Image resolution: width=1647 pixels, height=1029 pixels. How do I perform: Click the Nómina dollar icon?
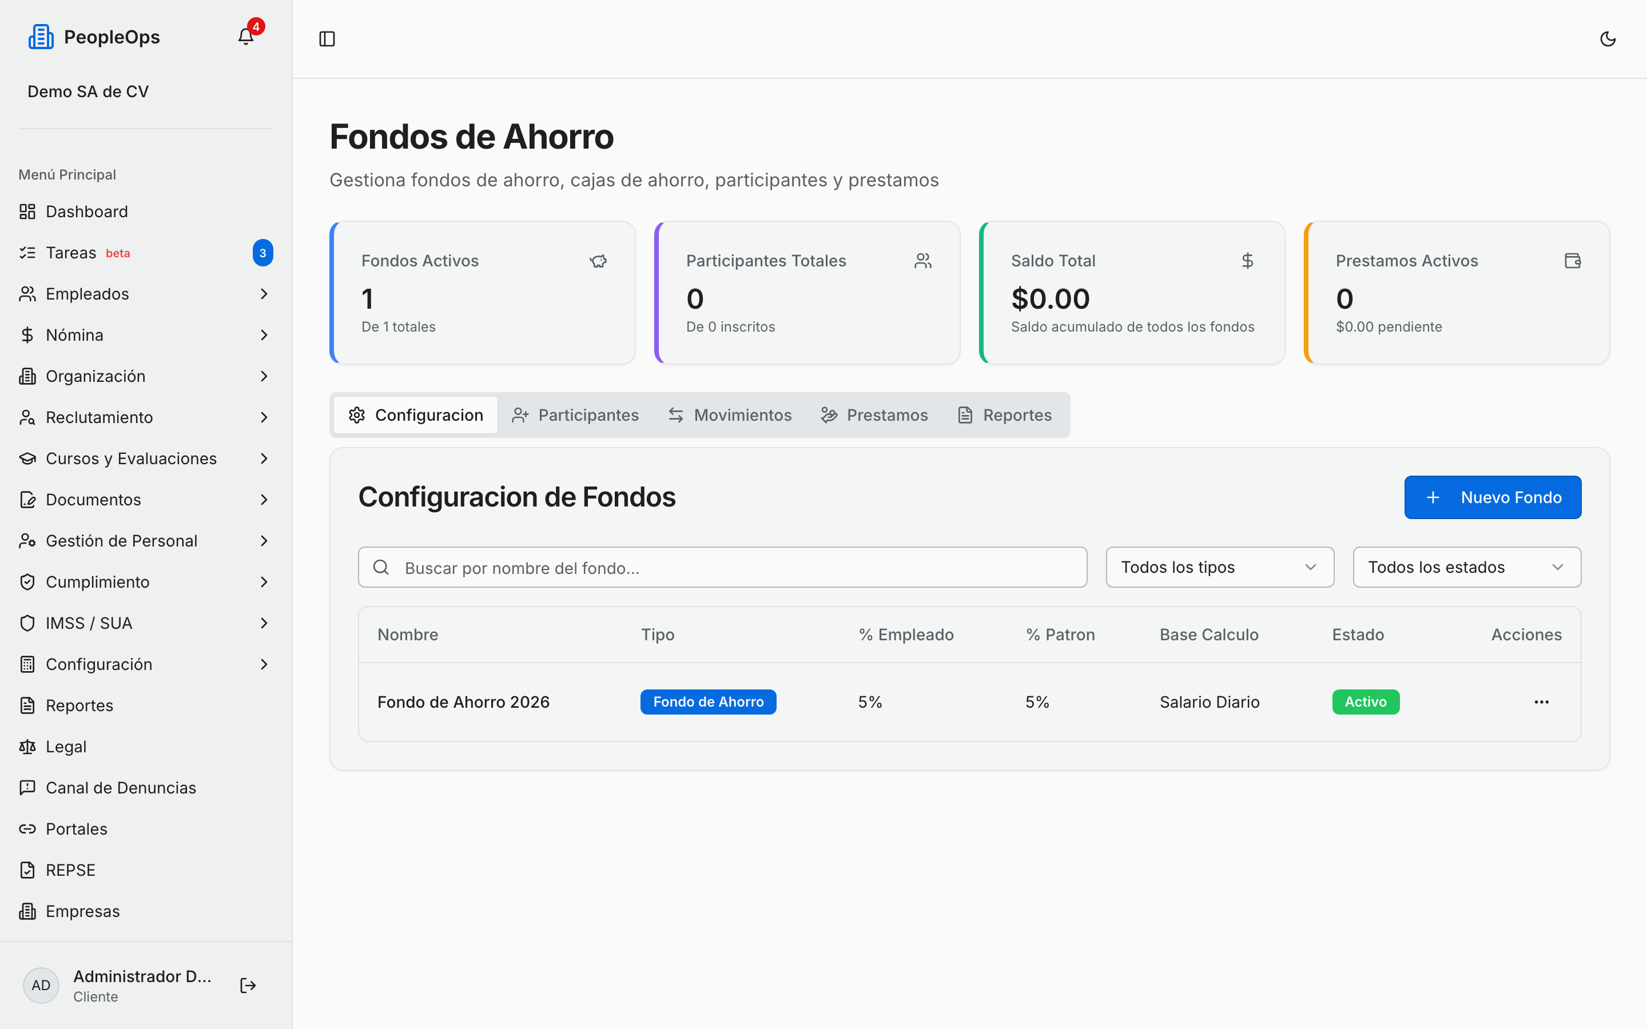(x=27, y=335)
